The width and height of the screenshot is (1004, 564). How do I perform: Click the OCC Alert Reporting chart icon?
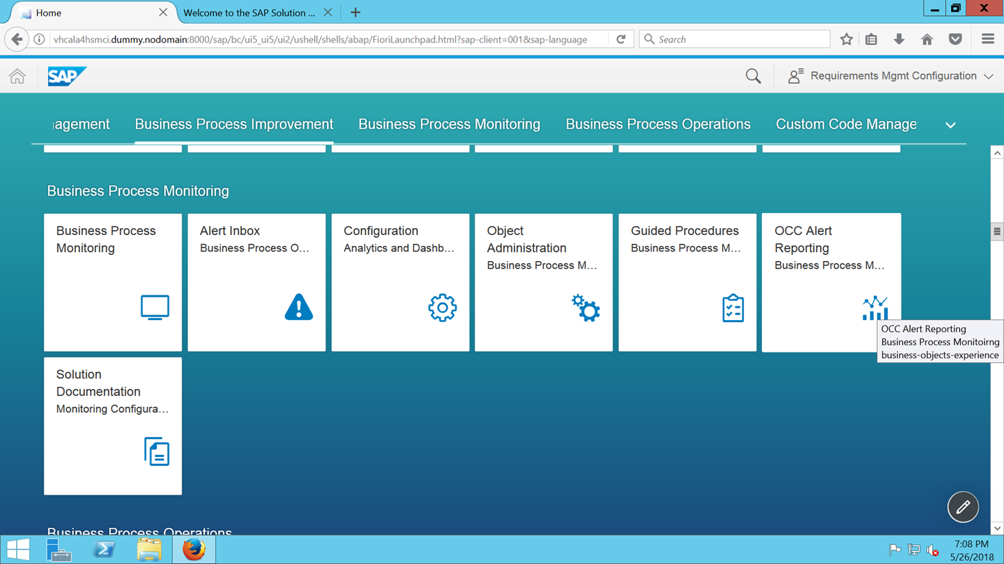(x=875, y=308)
